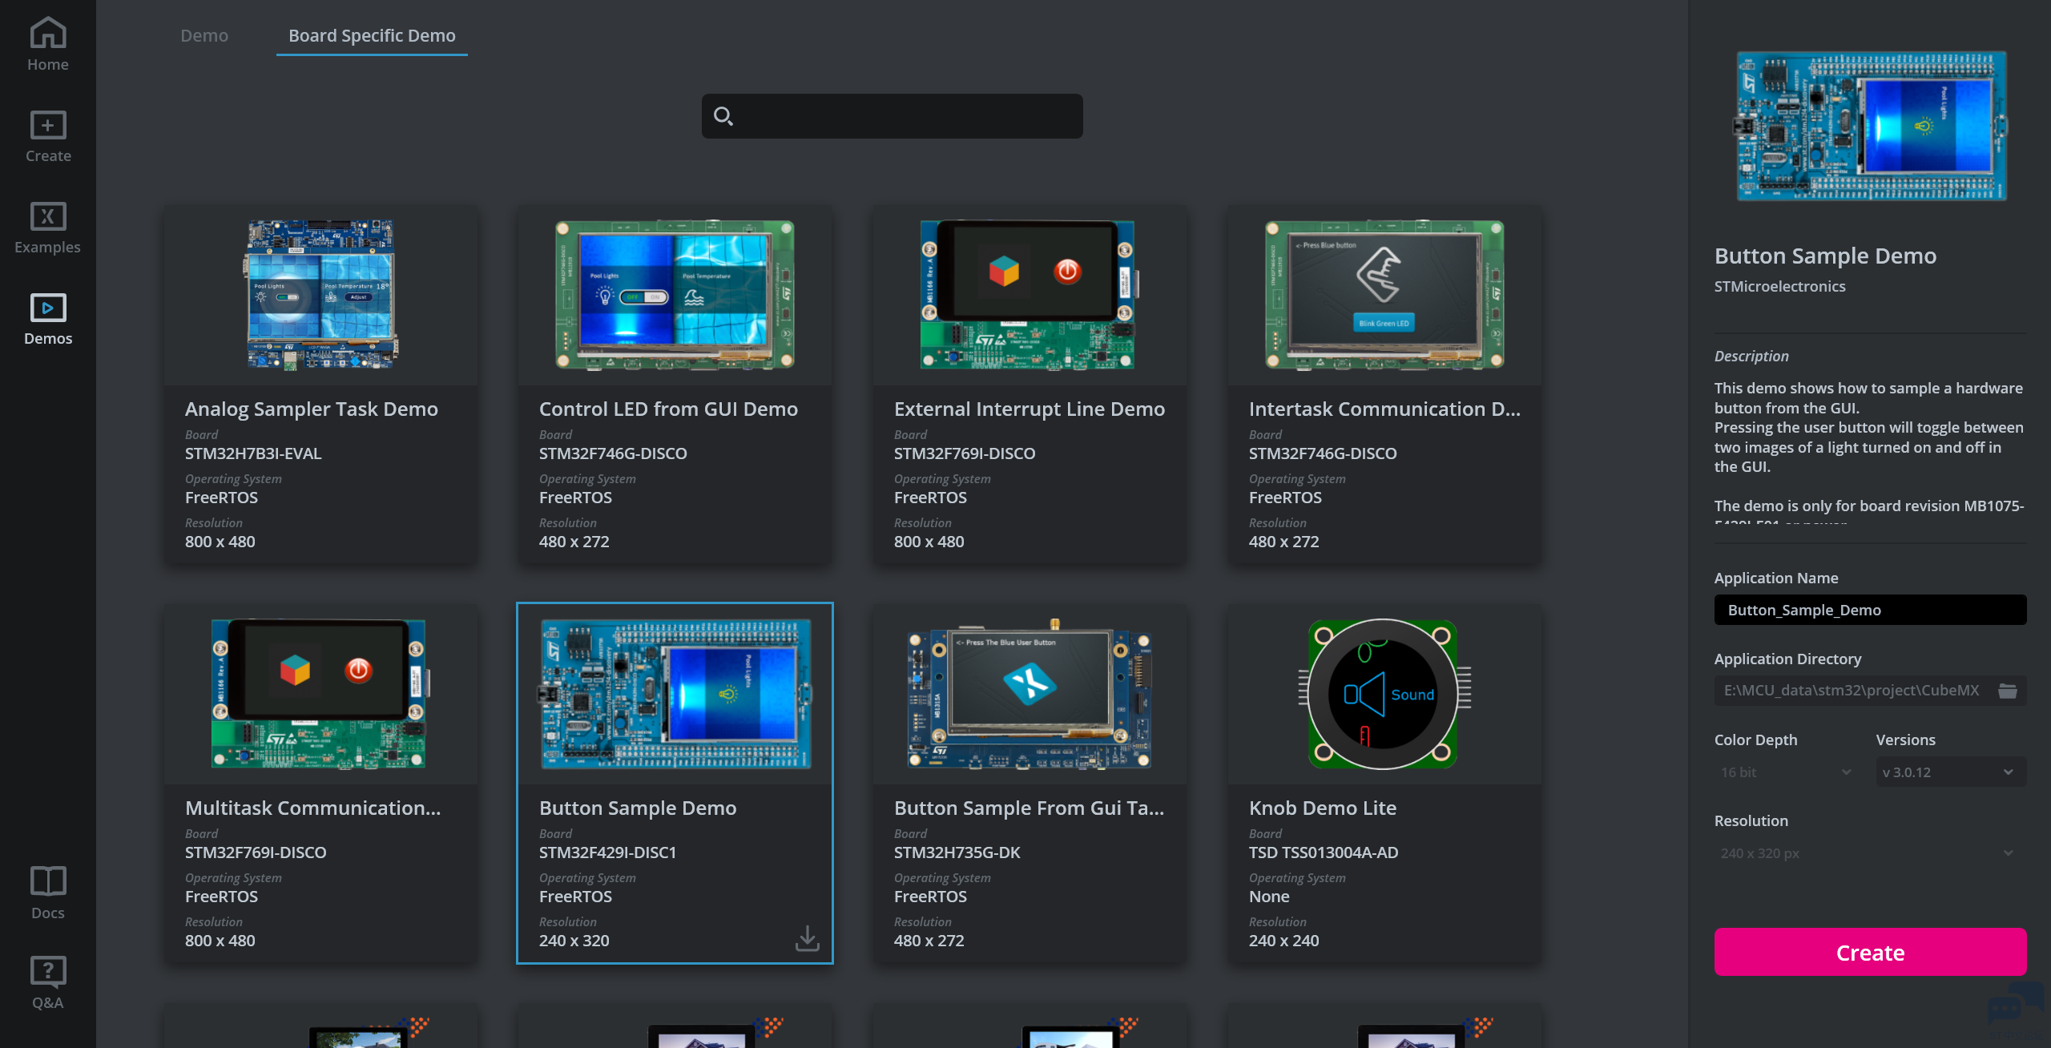This screenshot has height=1048, width=2051.
Task: Click the search magnifier icon
Action: tap(723, 116)
